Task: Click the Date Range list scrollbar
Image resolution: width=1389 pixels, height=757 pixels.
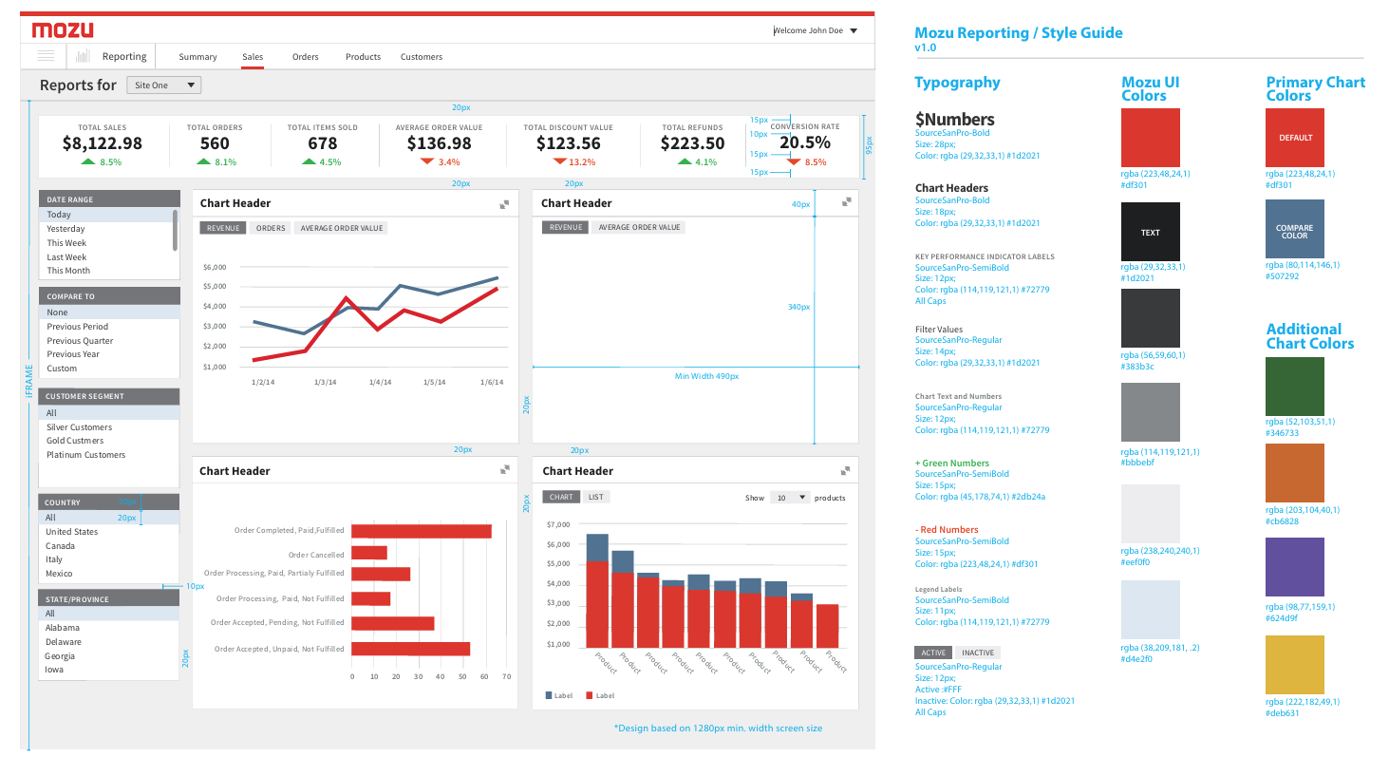Action: tap(176, 230)
